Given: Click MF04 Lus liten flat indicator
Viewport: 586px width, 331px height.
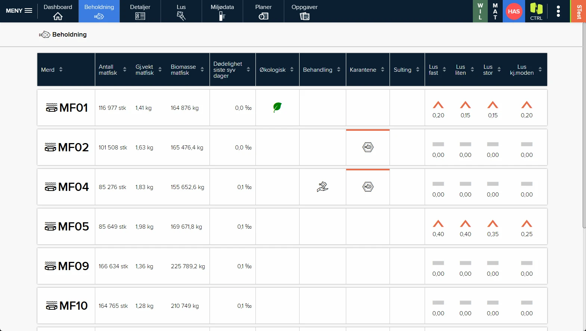Looking at the screenshot, I should pos(465,184).
